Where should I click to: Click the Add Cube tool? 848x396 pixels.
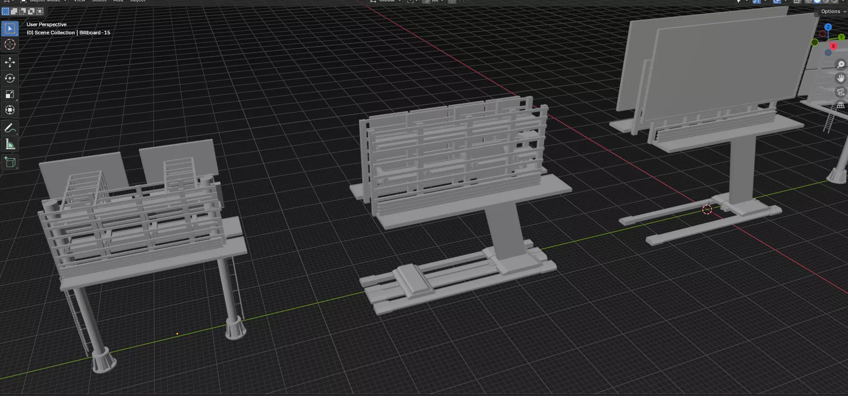click(10, 162)
